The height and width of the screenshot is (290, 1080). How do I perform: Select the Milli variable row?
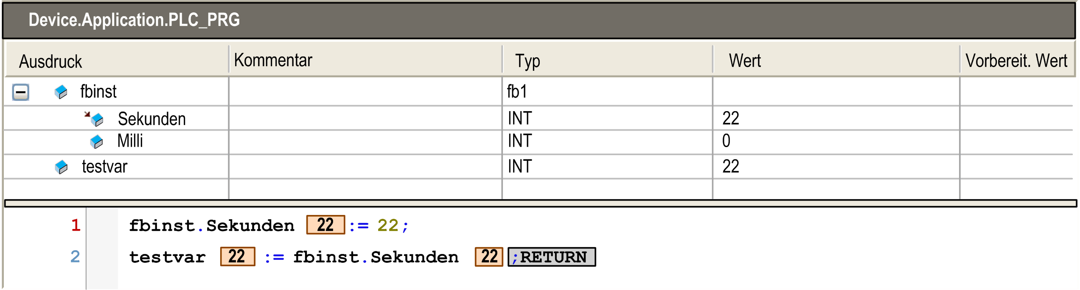(130, 141)
